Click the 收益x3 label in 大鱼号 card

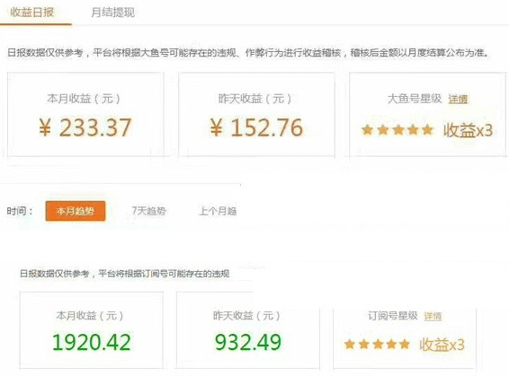469,130
